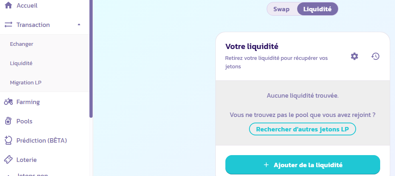
Task: Click the Loterie ticket icon
Action: [x=8, y=160]
